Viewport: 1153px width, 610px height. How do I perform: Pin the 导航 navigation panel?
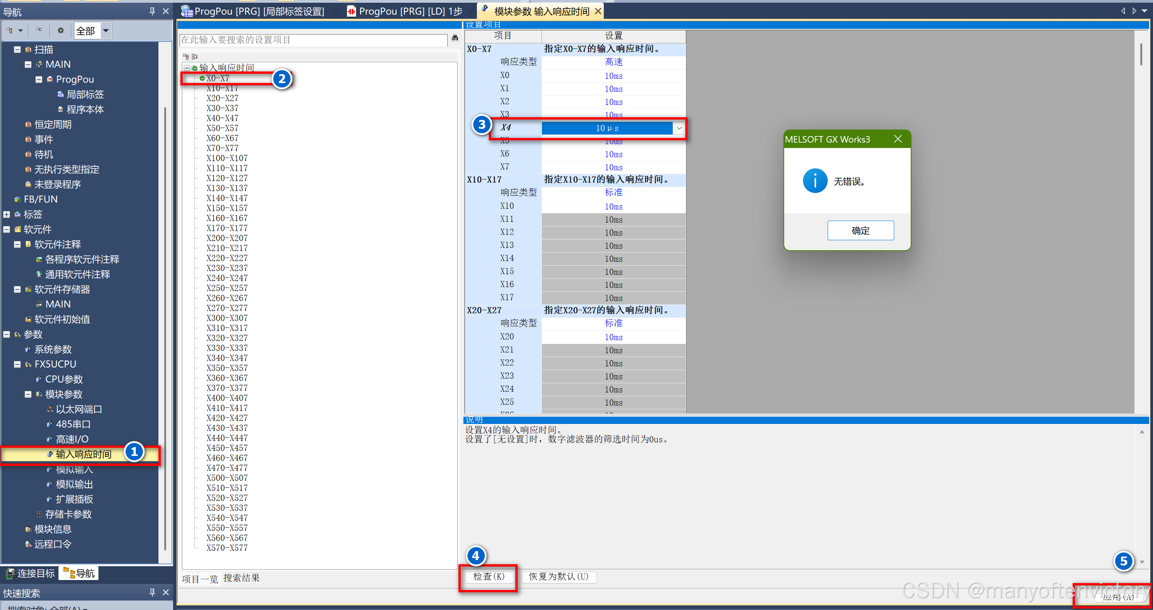pyautogui.click(x=152, y=12)
